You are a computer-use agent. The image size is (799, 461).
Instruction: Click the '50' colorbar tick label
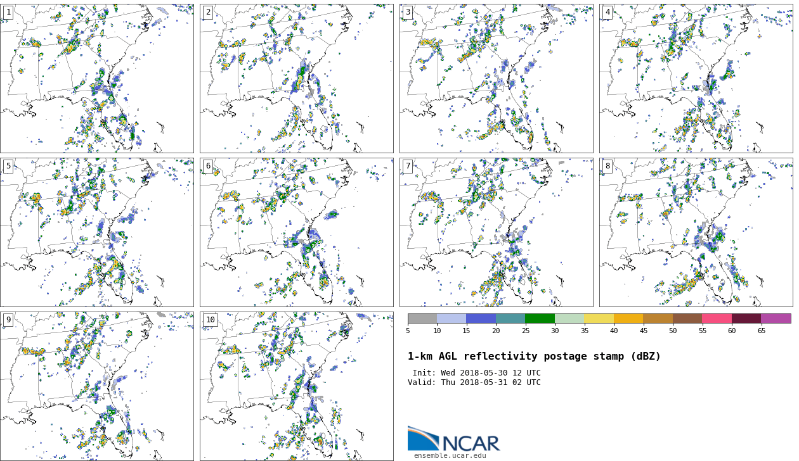[x=673, y=331]
